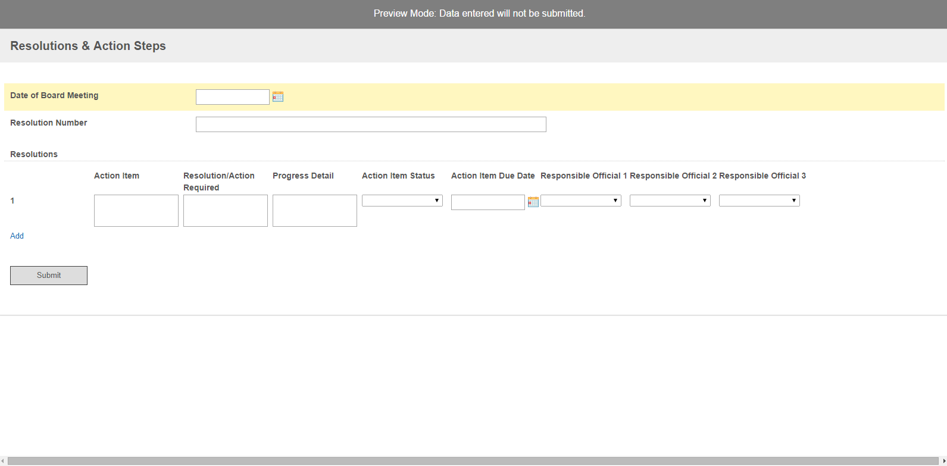The width and height of the screenshot is (947, 466).
Task: Open the Responsible Official 1 dropdown
Action: pos(581,201)
